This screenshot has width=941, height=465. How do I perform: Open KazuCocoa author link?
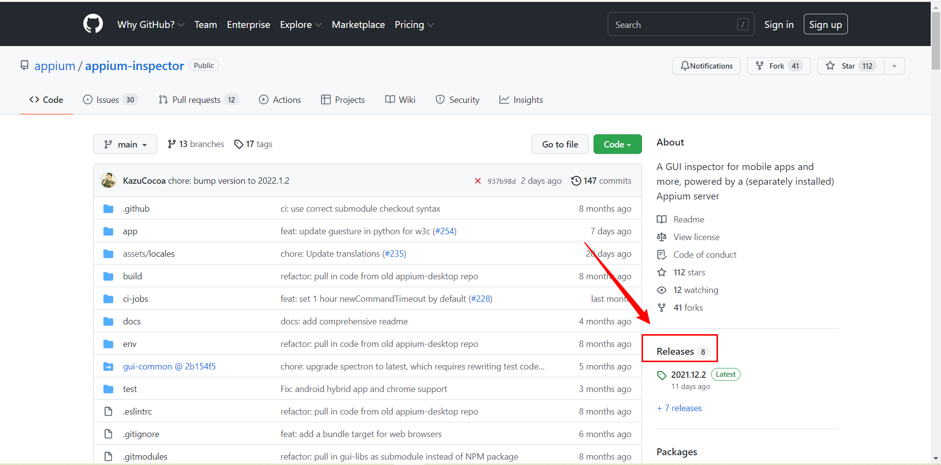point(144,181)
